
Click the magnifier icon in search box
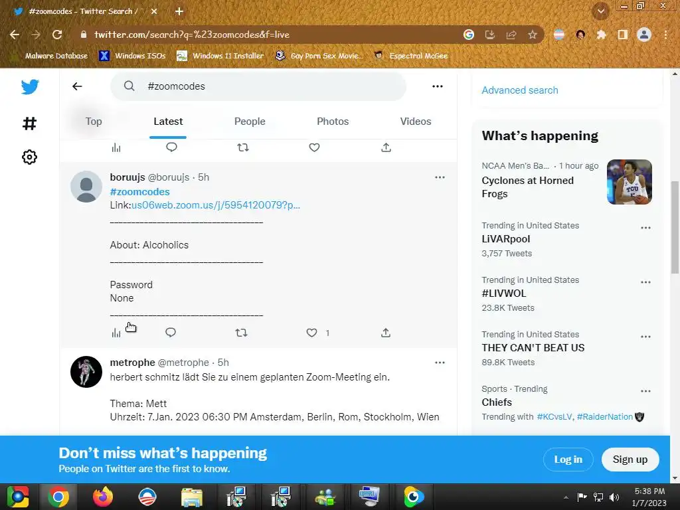click(x=129, y=86)
